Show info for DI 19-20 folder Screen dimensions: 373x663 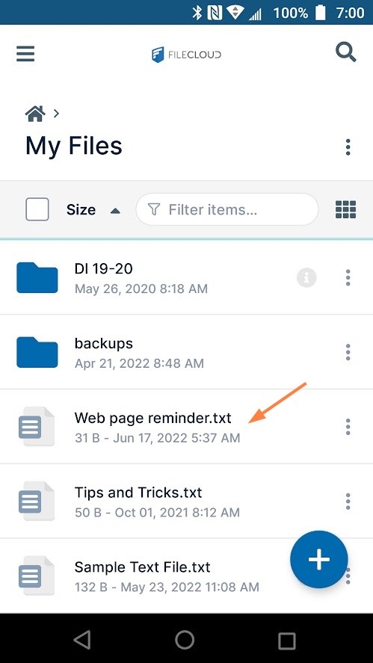306,278
